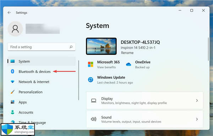Click the Windows Update sync icon
This screenshot has height=136, width=213.
(91, 80)
